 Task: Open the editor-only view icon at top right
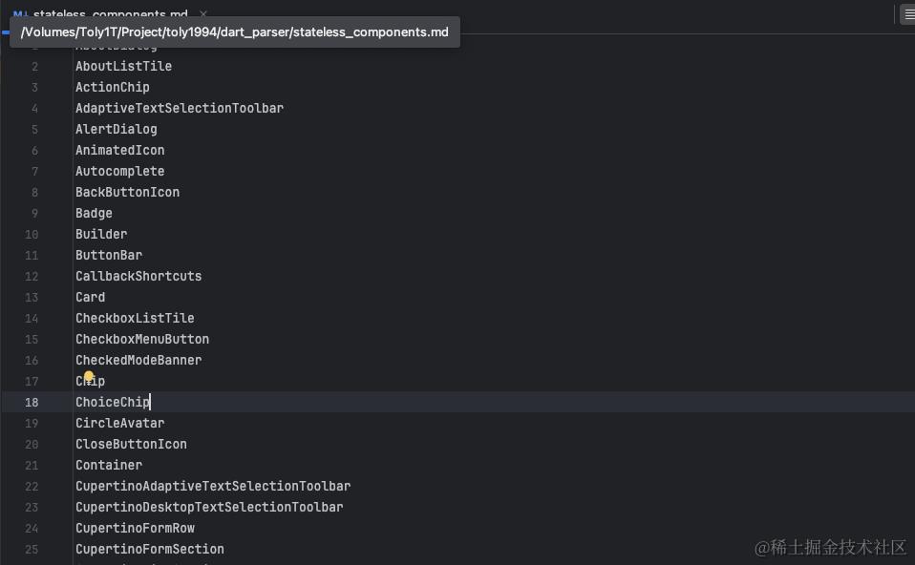click(x=908, y=15)
